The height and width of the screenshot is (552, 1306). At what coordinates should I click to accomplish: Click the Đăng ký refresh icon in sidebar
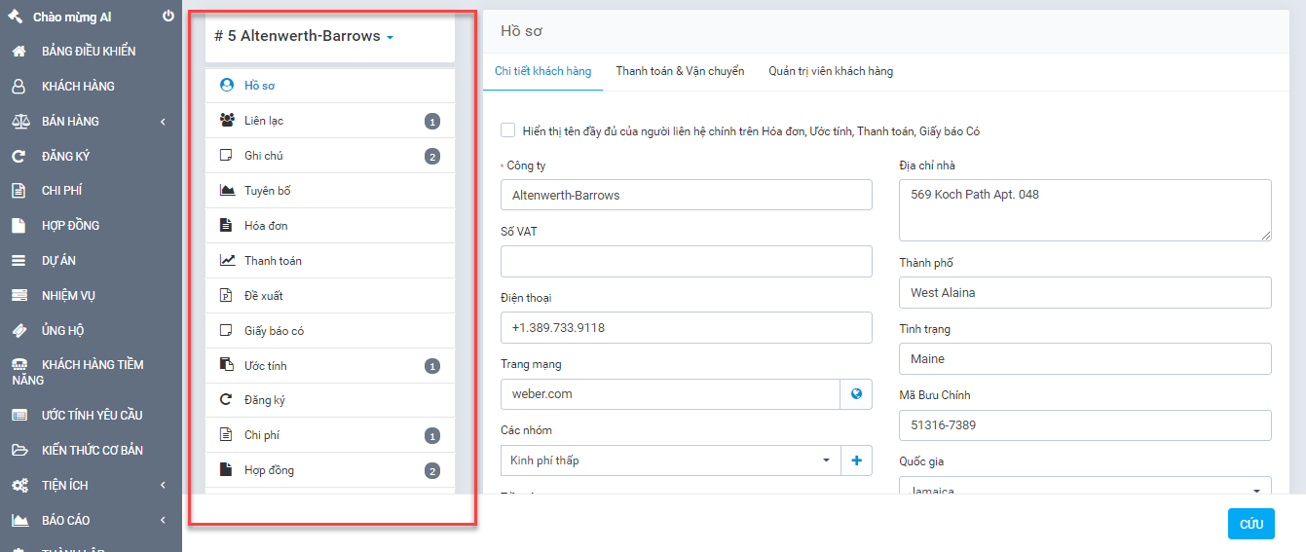[x=19, y=156]
